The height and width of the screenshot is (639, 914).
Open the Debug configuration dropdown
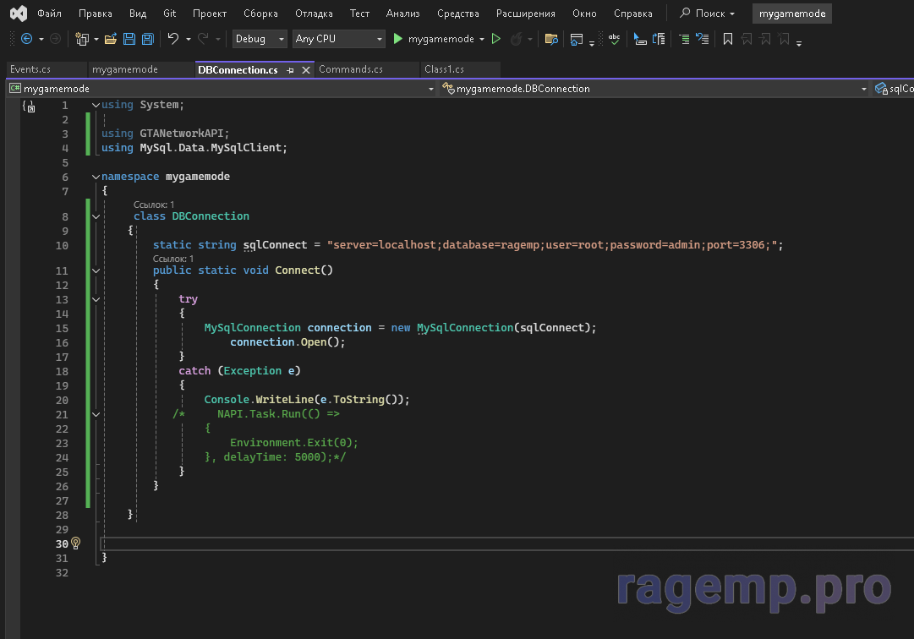[260, 39]
